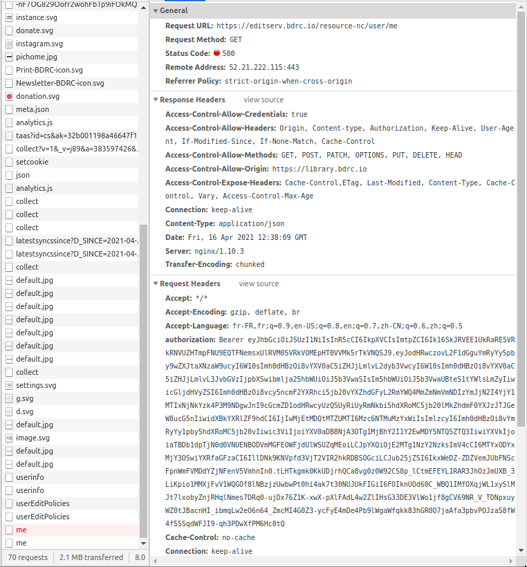The height and width of the screenshot is (567, 527).
Task: Select the failed red 'me' request
Action: (x=71, y=530)
